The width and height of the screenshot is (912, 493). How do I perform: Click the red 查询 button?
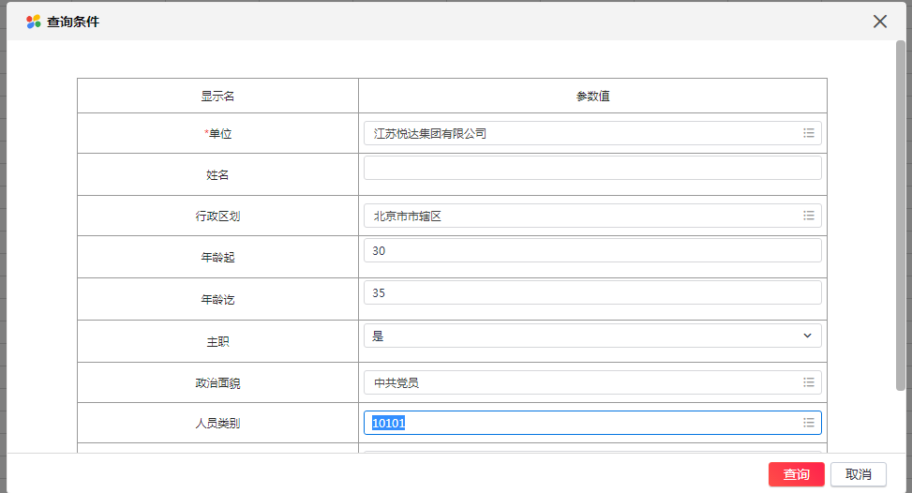797,474
